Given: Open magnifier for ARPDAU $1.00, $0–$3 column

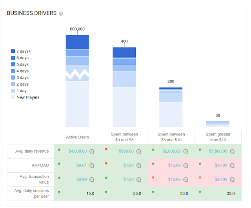Looking at the screenshot, I should click(138, 166).
